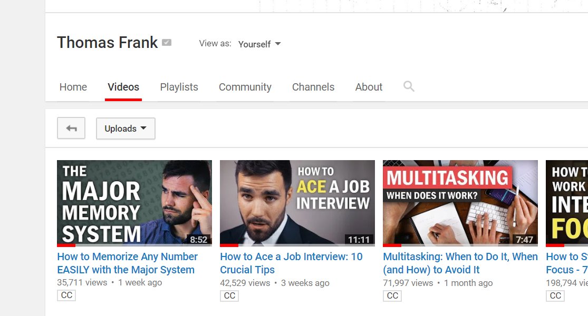
Task: Click the '35,711 views' text
Action: 82,283
